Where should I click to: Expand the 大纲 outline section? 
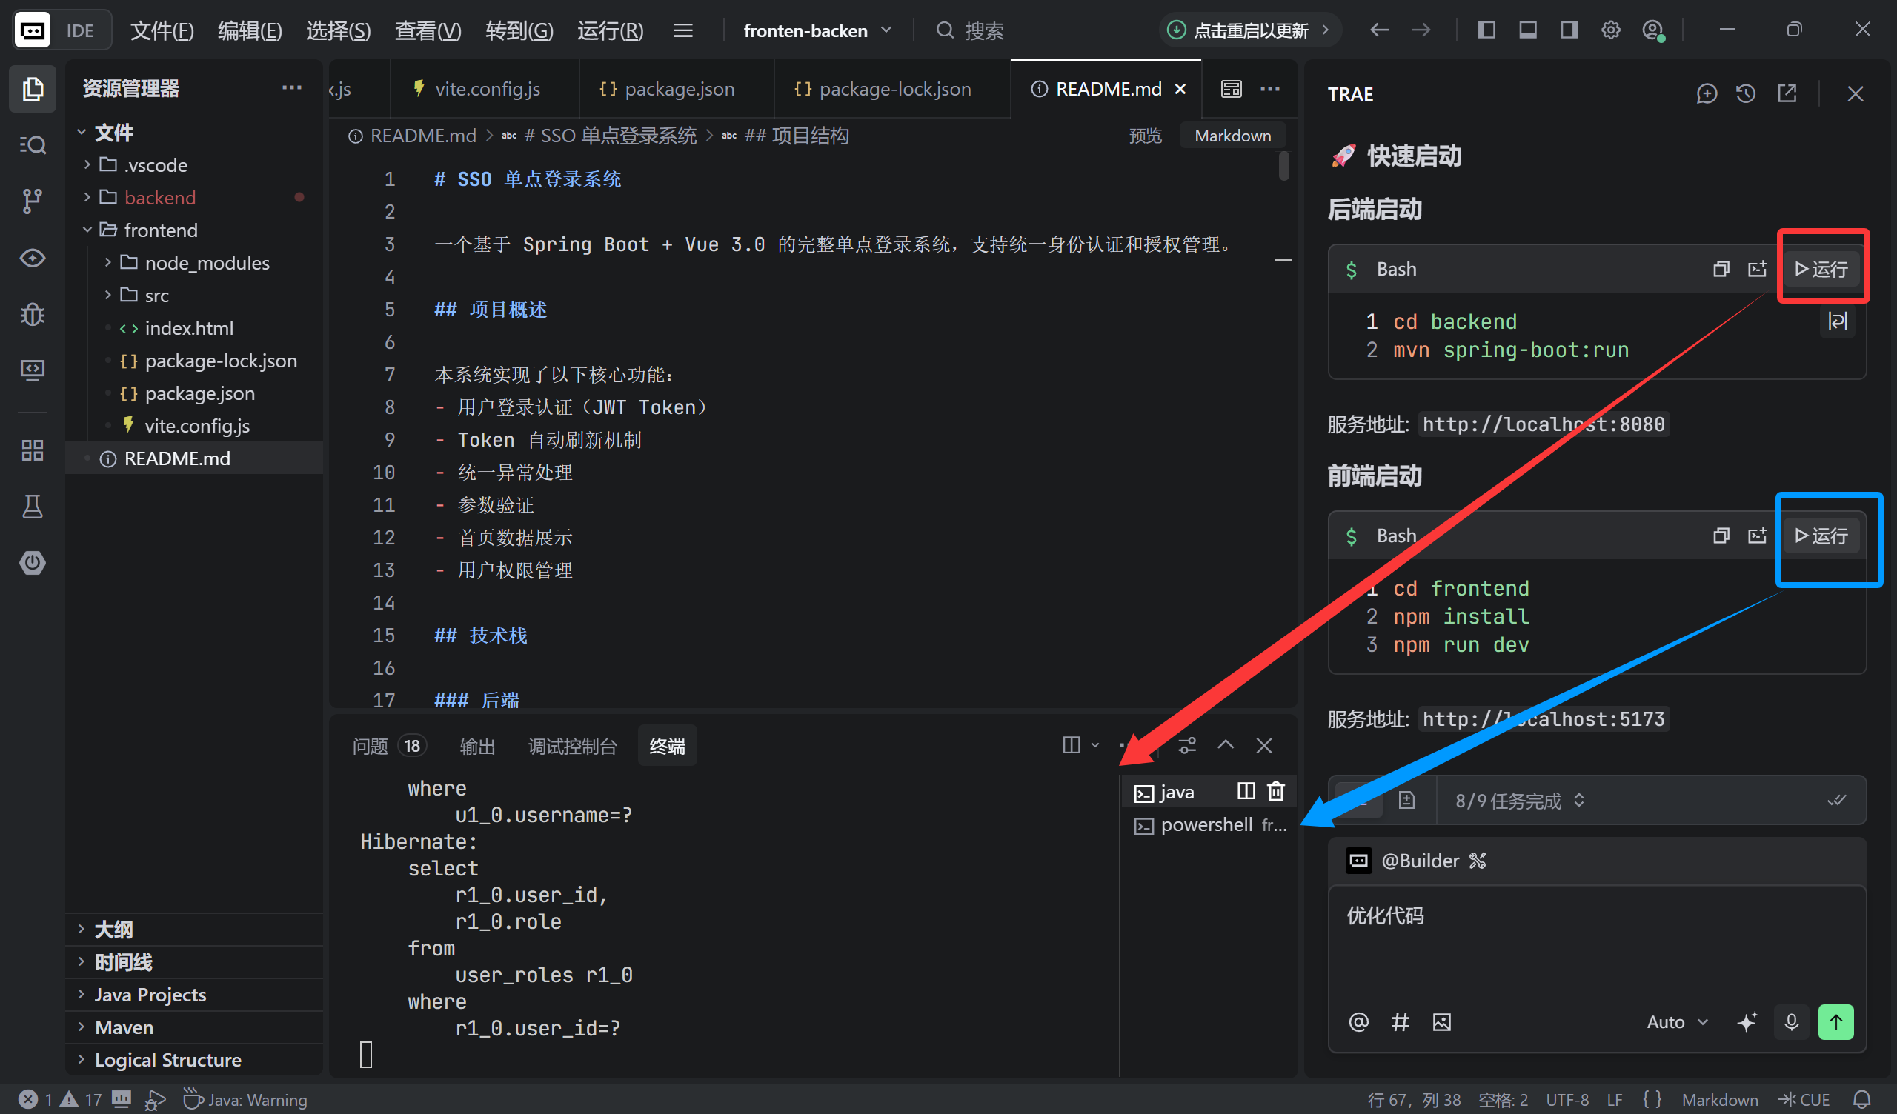(113, 929)
